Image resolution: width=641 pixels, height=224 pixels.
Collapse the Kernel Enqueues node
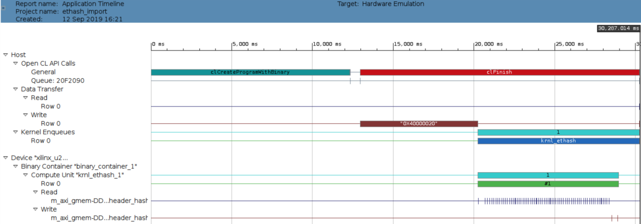16,132
